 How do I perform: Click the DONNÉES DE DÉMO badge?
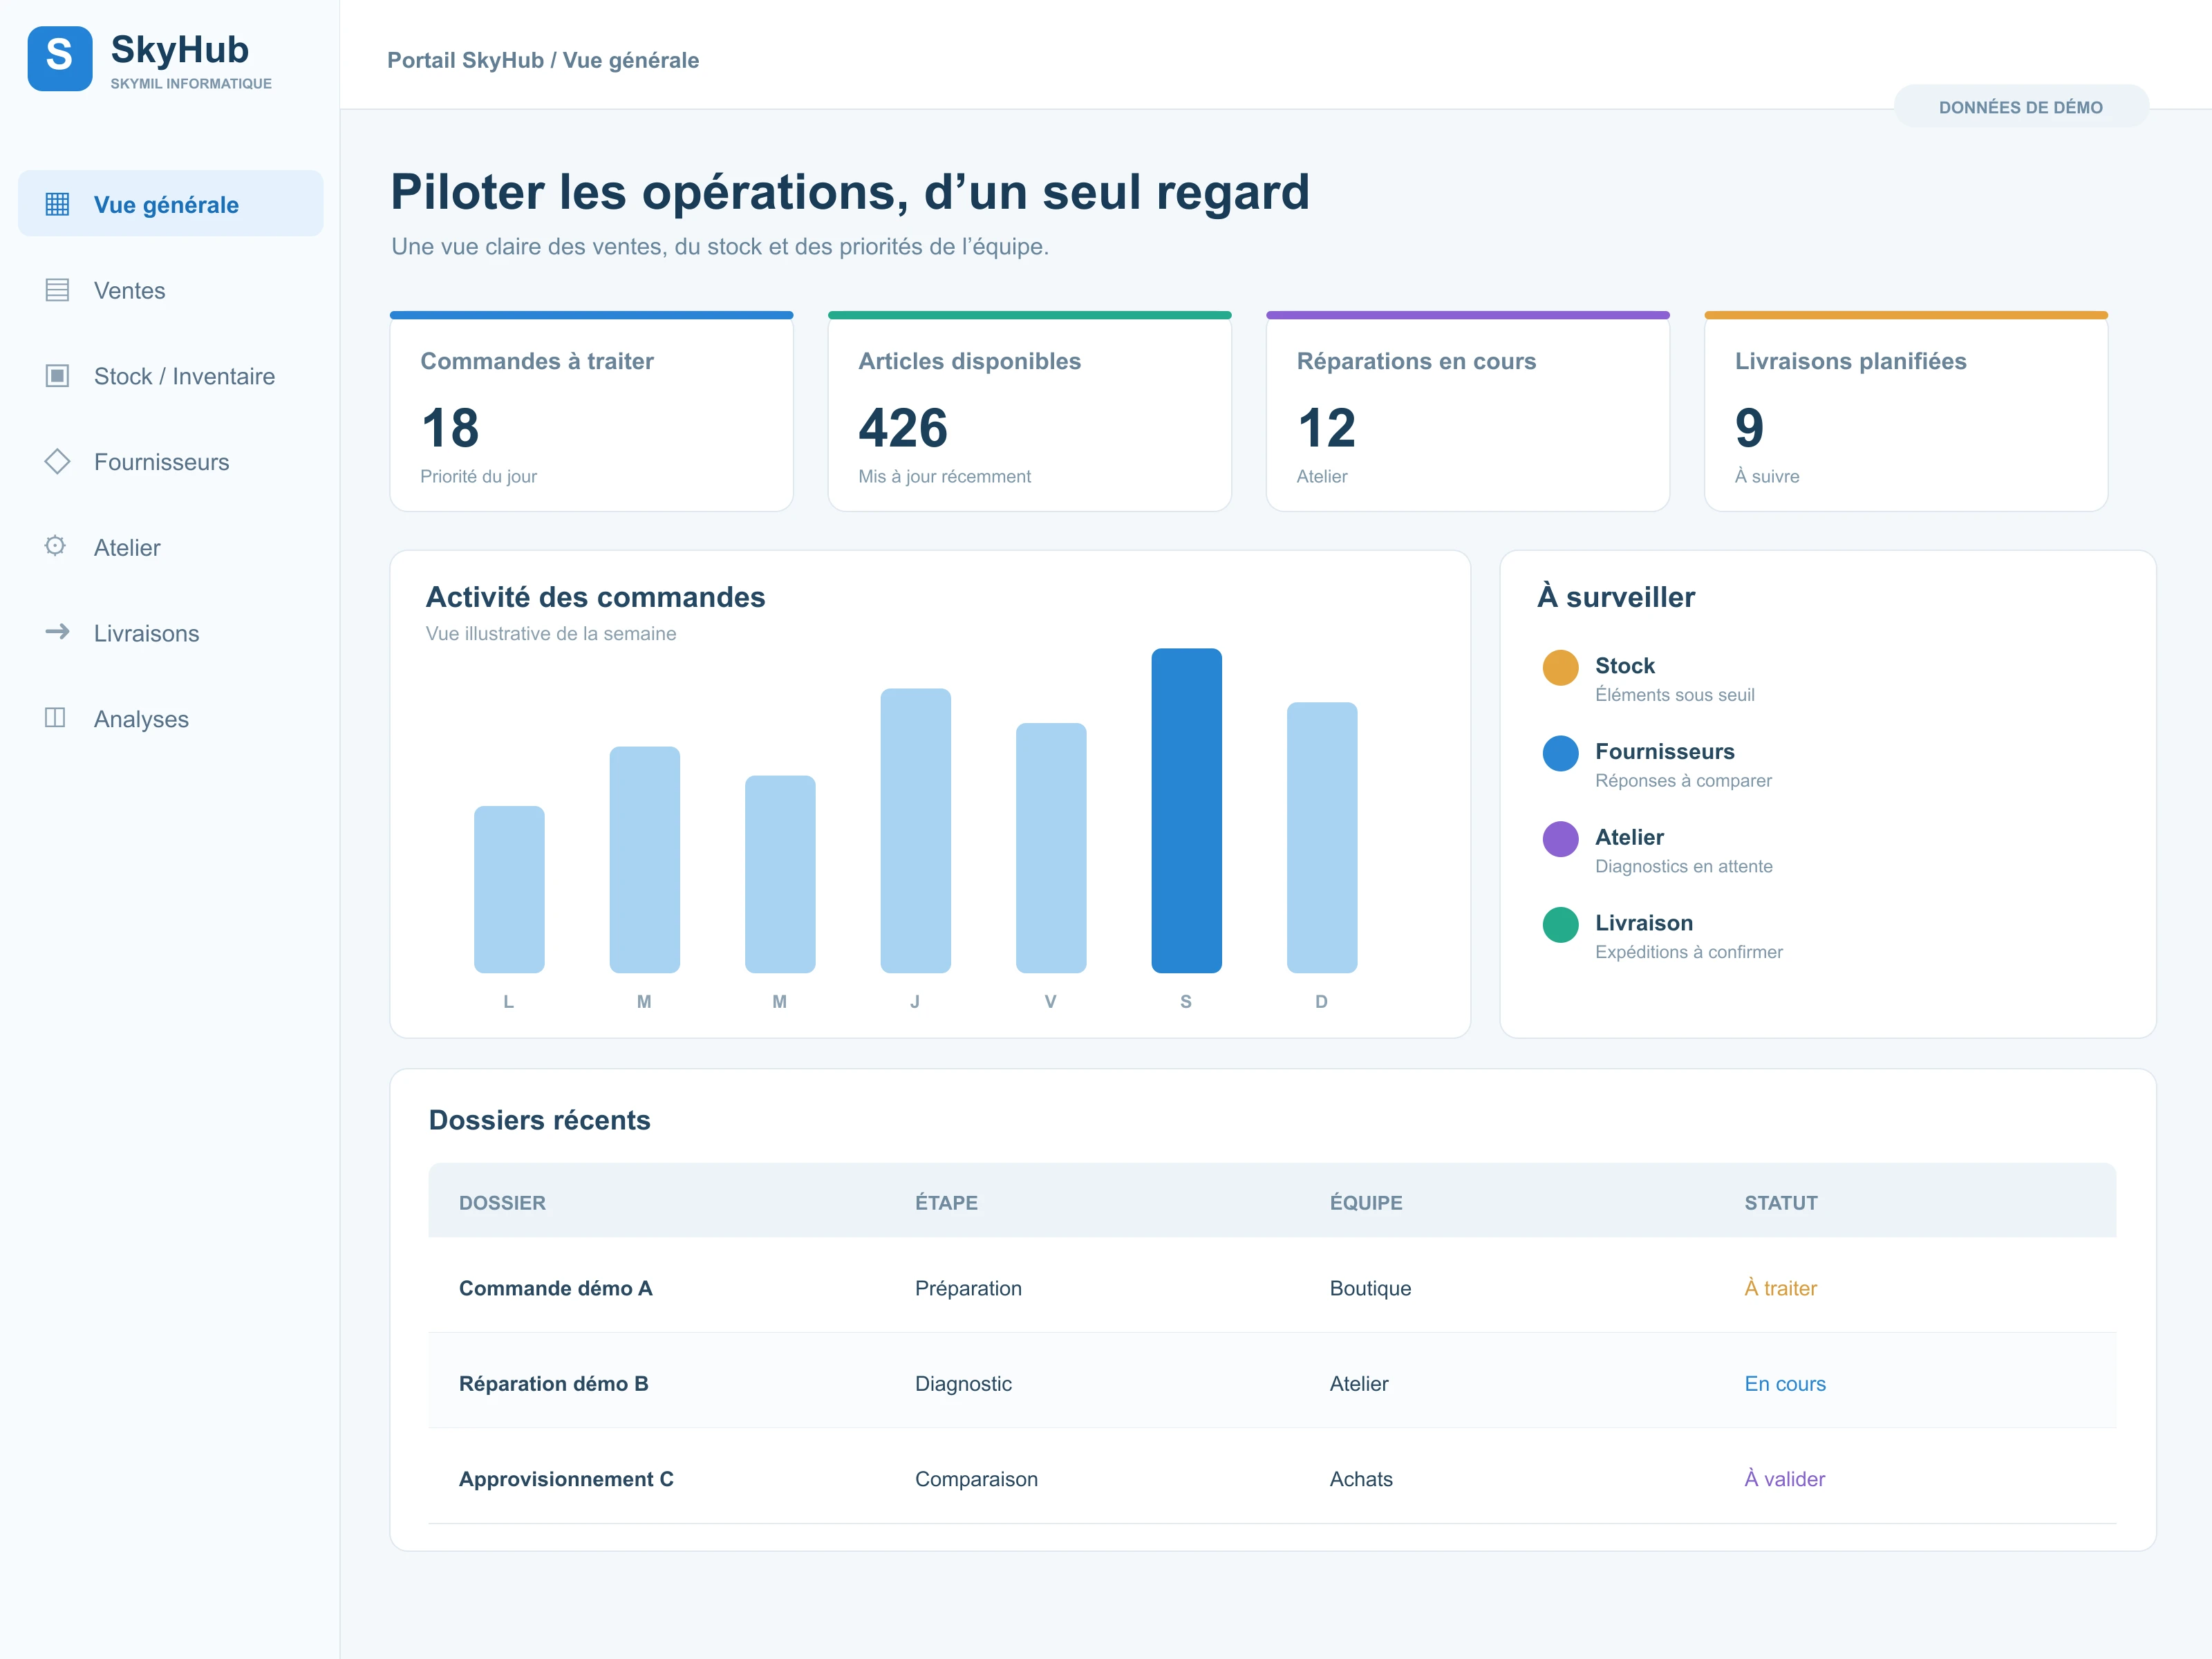pos(2020,107)
